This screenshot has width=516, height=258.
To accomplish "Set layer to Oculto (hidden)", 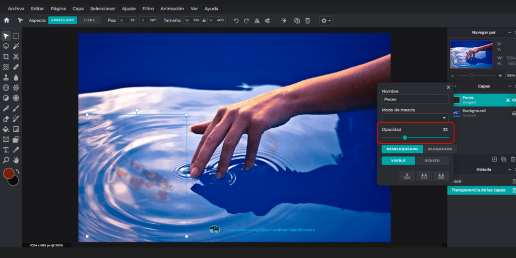I will [432, 161].
